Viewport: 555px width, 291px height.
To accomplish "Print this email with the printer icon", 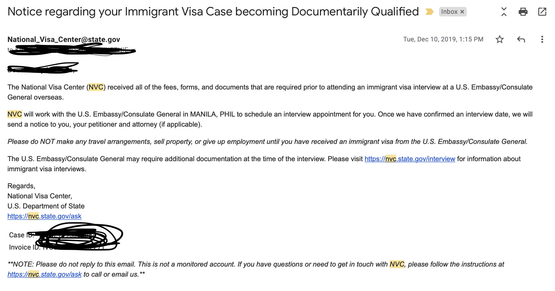I will pyautogui.click(x=523, y=12).
